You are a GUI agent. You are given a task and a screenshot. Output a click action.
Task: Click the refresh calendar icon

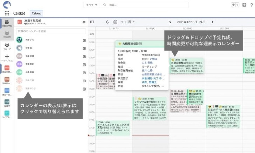click(107, 22)
